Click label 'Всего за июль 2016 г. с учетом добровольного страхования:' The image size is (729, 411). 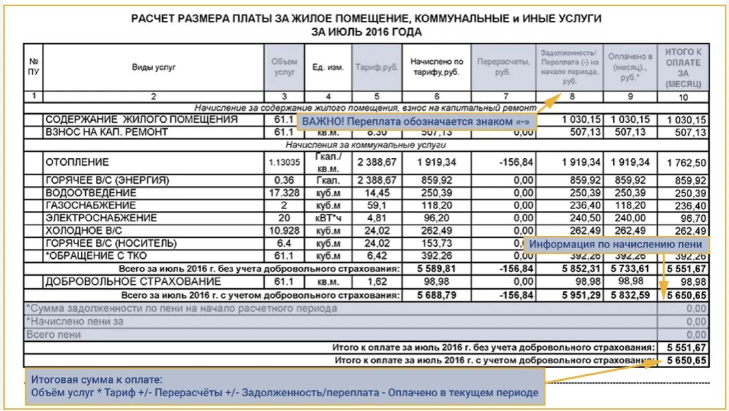261,296
